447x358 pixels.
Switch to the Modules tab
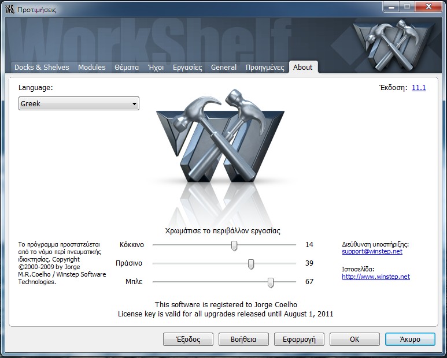tap(91, 68)
